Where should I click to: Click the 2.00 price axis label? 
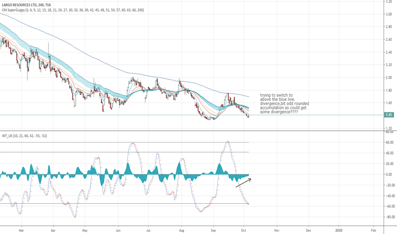click(x=389, y=78)
